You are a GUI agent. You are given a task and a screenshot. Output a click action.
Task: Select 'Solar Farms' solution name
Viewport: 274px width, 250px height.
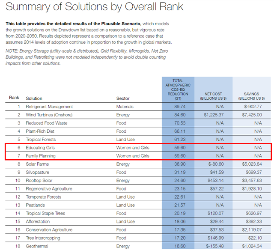coord(37,164)
